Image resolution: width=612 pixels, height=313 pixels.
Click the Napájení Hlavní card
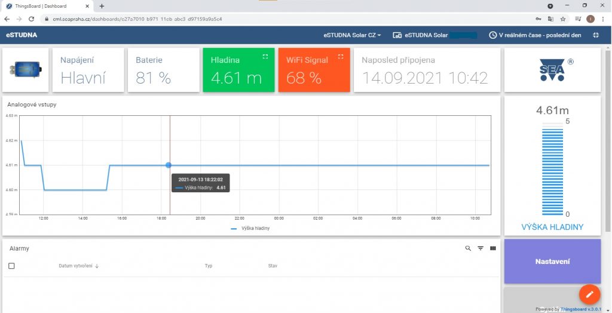(88, 70)
